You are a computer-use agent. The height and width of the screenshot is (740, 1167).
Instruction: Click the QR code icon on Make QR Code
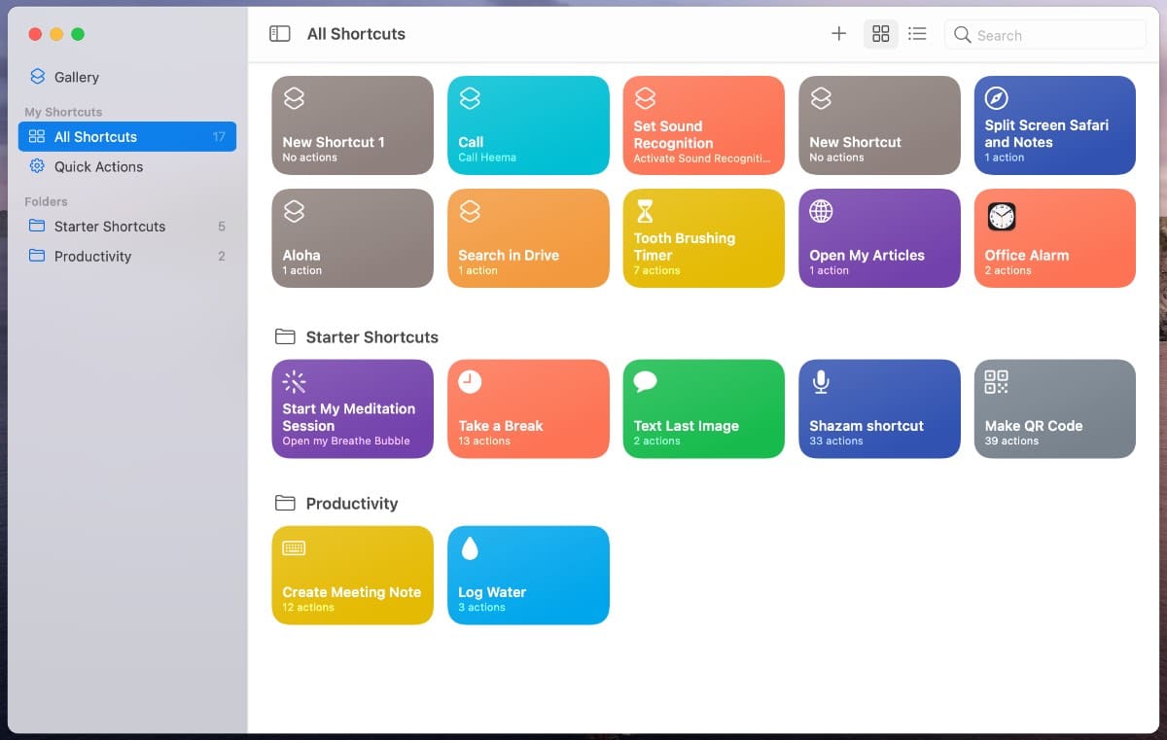[x=996, y=382]
